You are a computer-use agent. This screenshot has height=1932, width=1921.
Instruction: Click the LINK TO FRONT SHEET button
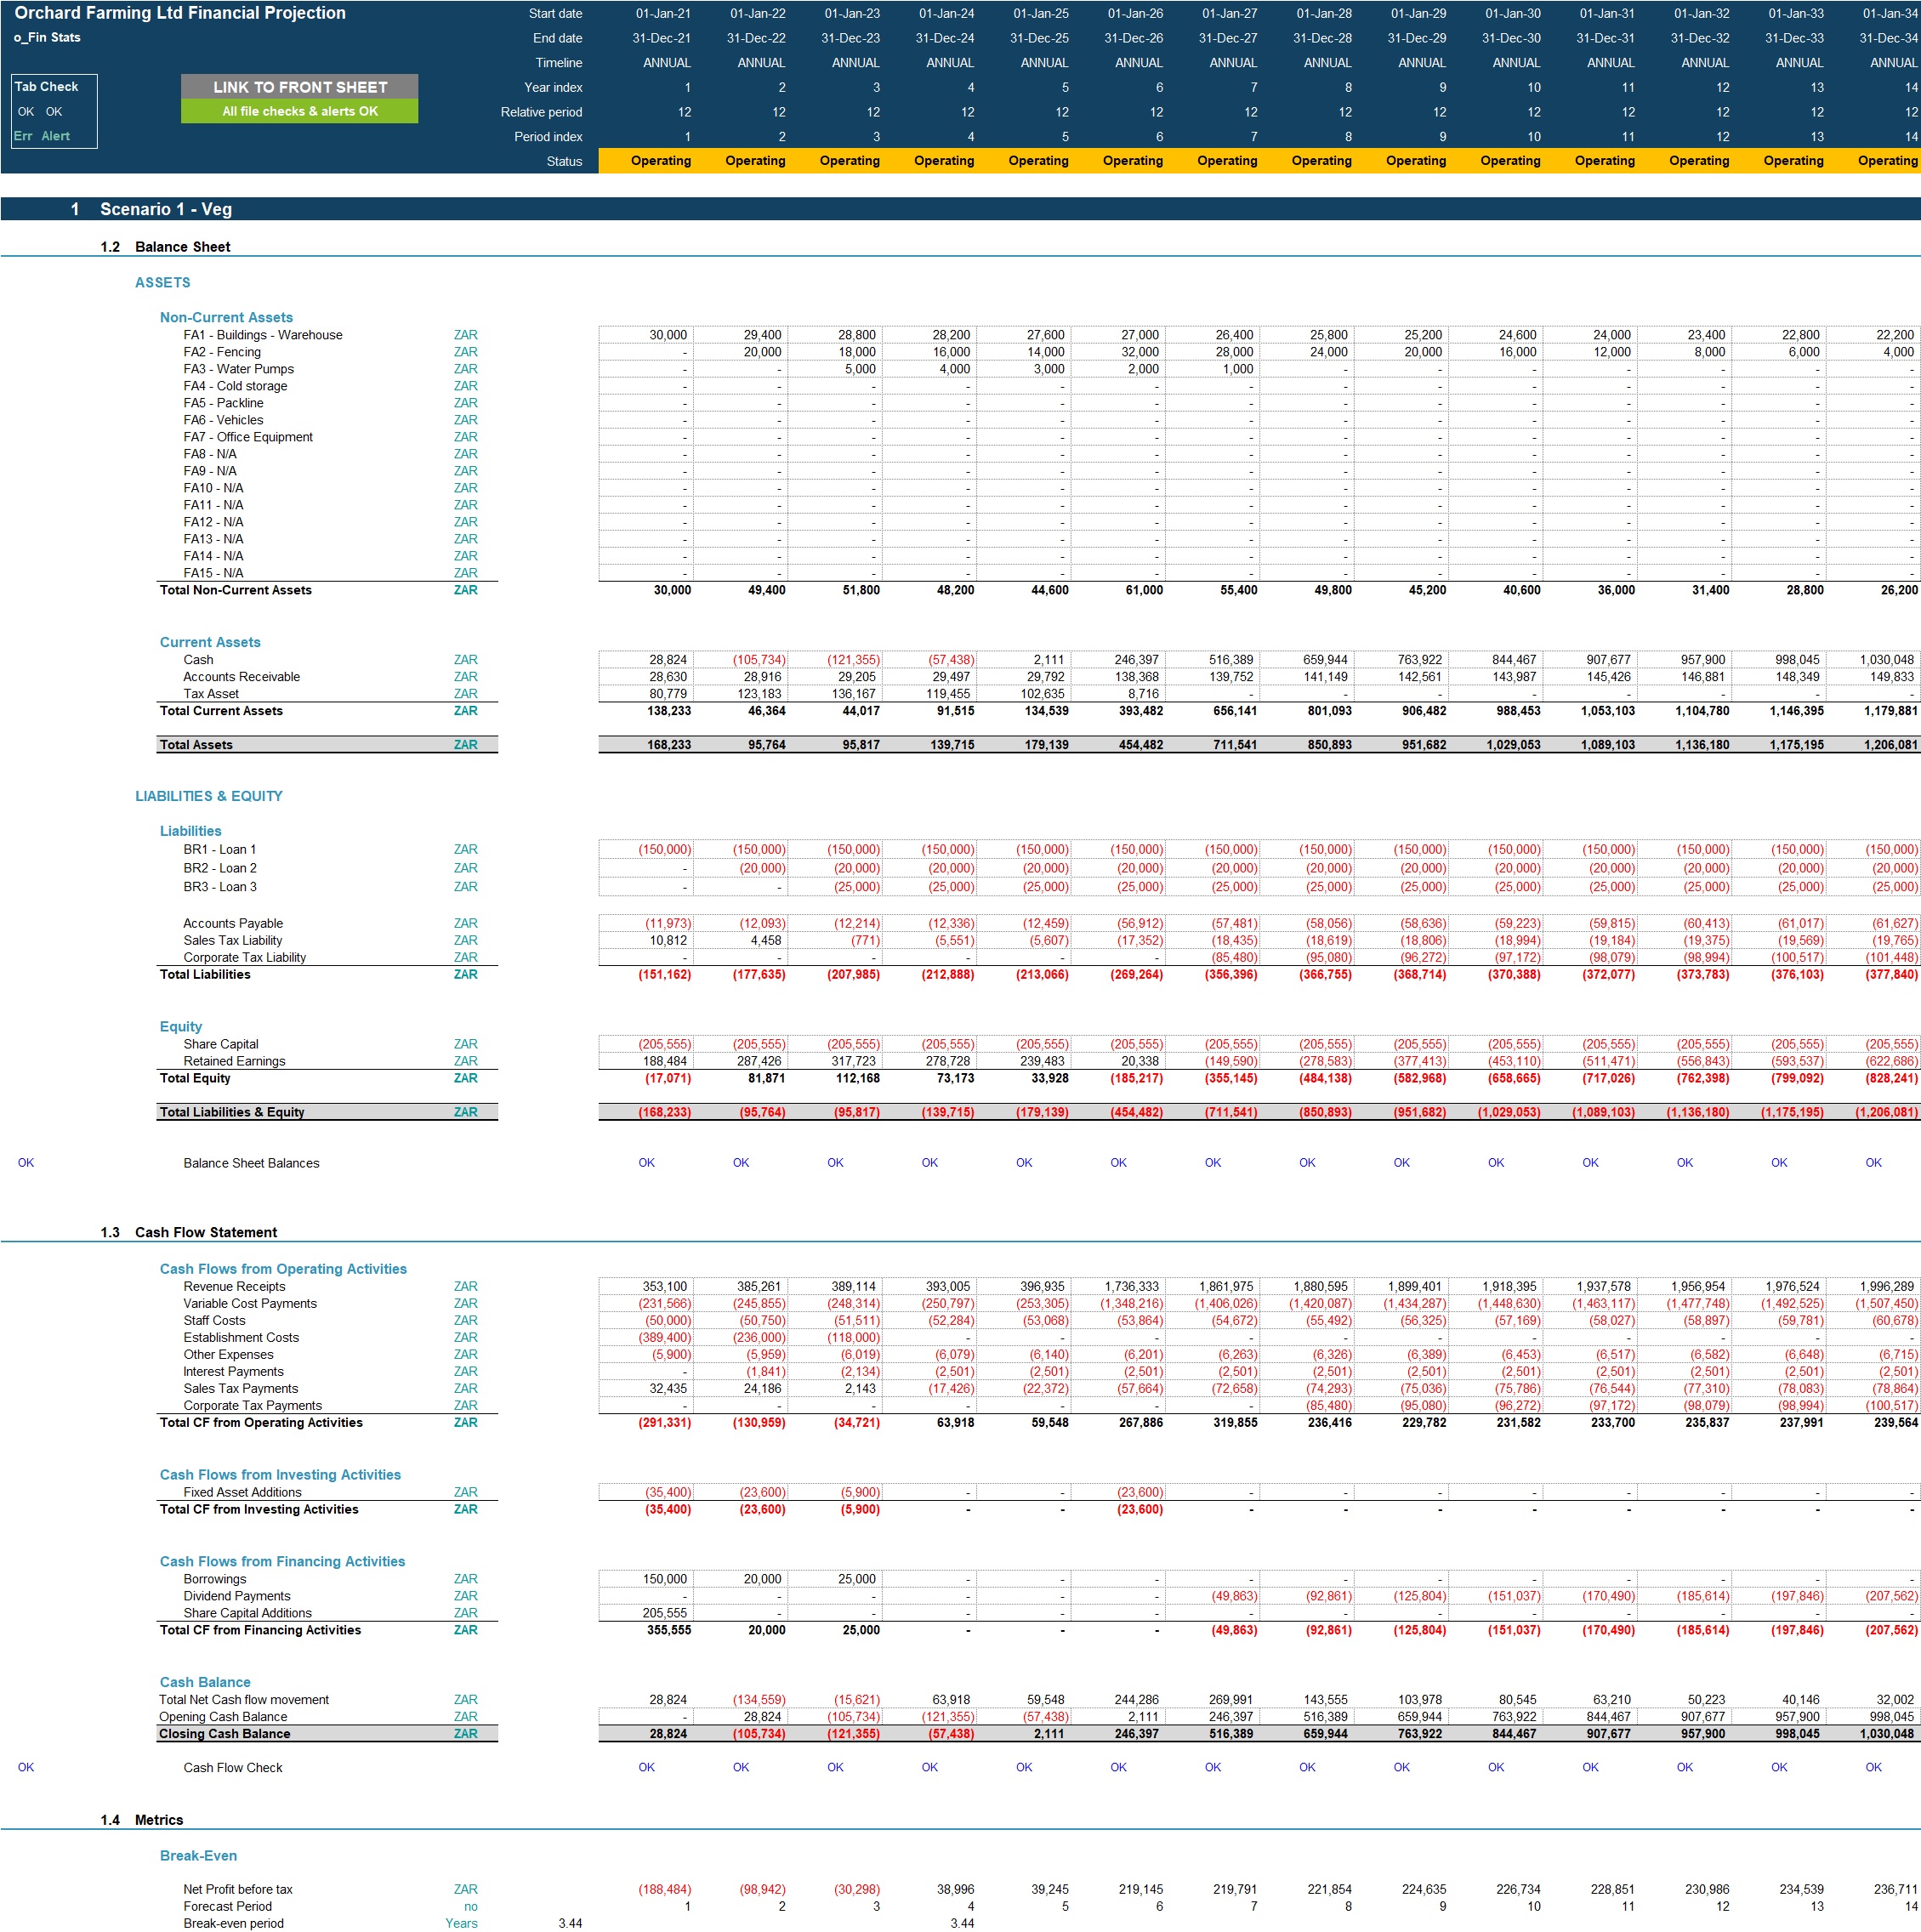pos(300,87)
